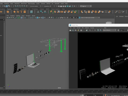
Task: Click the circular target Circularize shelf icon
Action: click(x=96, y=12)
